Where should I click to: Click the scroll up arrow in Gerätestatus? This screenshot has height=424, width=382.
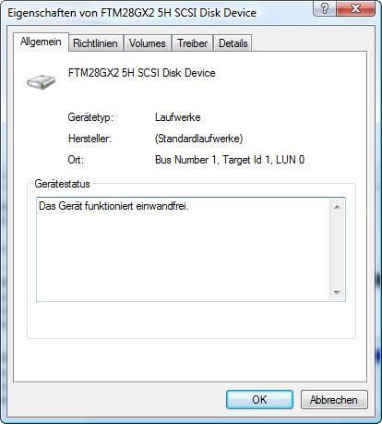[337, 207]
